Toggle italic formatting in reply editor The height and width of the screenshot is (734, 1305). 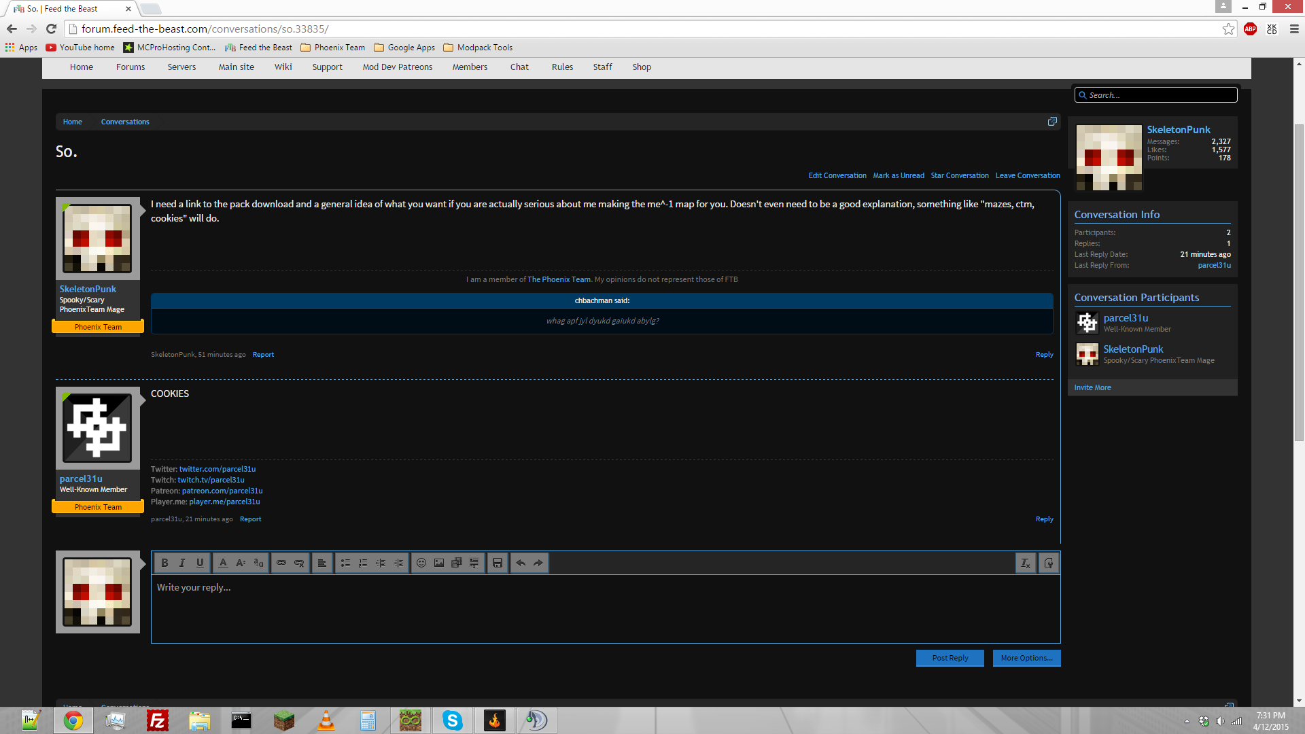click(182, 563)
